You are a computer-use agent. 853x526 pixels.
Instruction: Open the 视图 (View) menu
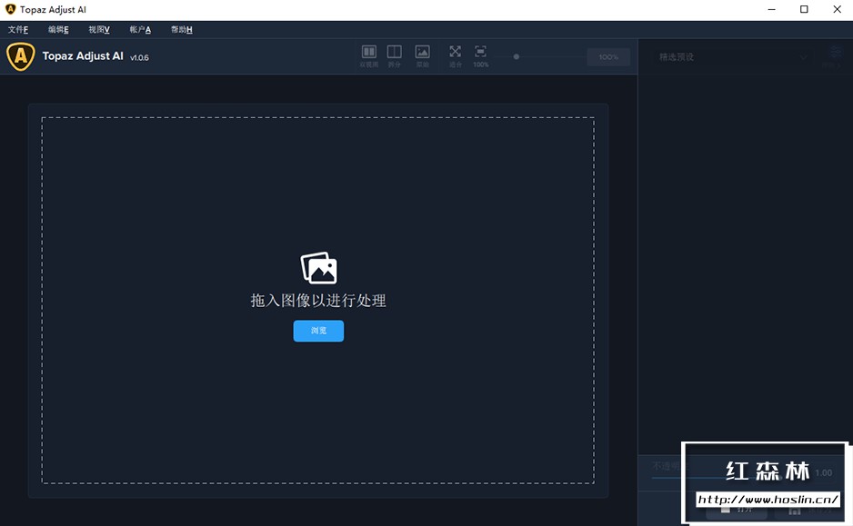[99, 29]
